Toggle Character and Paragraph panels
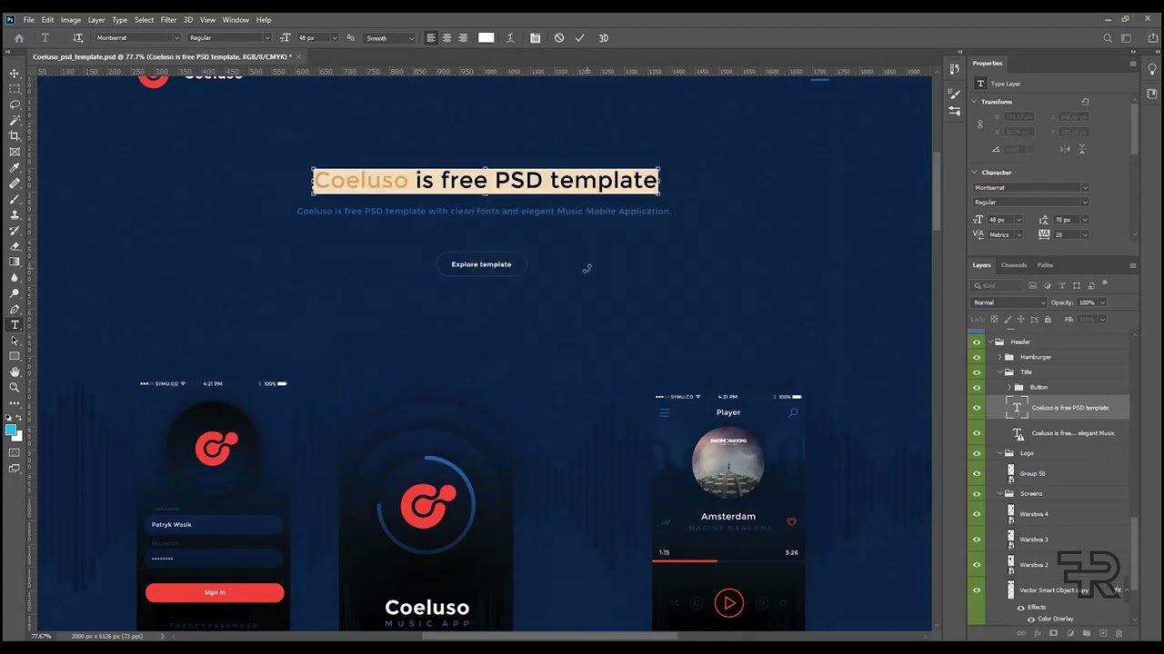The image size is (1164, 654). pos(535,38)
